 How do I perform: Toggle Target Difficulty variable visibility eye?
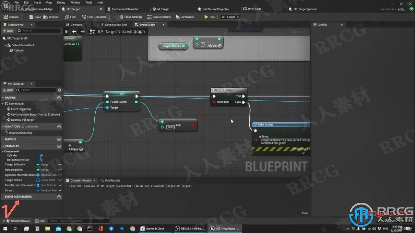(60, 165)
